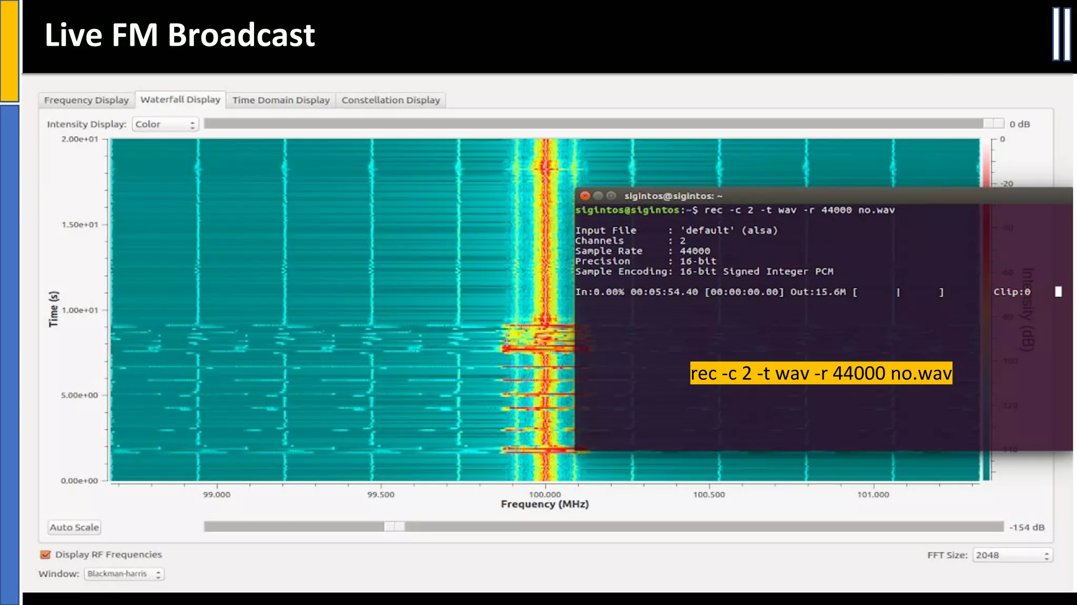Click the 1.00e+01 time axis label
Screen dimensions: 1077x605
(80, 310)
